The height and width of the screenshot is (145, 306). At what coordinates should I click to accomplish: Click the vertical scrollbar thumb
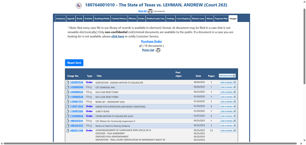(x=304, y=46)
